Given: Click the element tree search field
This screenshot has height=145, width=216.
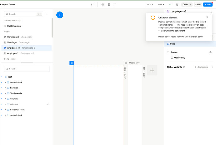Looking at the screenshot, I should [27, 69].
